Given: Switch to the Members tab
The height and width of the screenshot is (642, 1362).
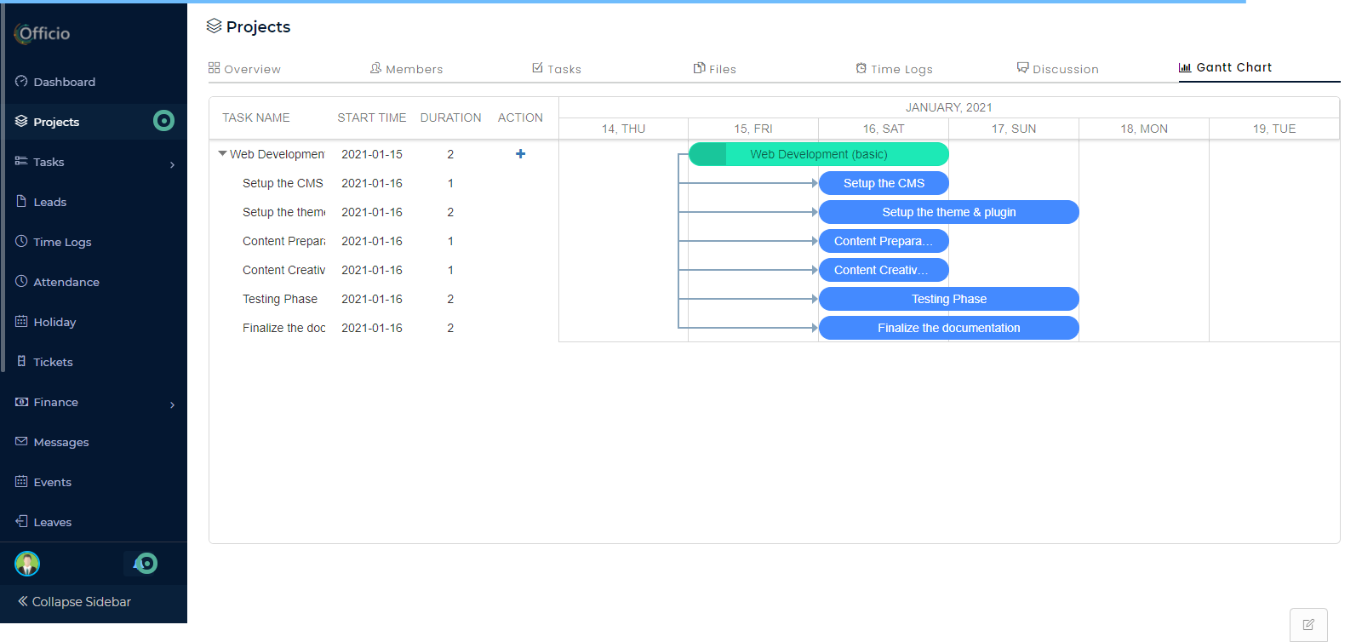Looking at the screenshot, I should click(x=406, y=68).
